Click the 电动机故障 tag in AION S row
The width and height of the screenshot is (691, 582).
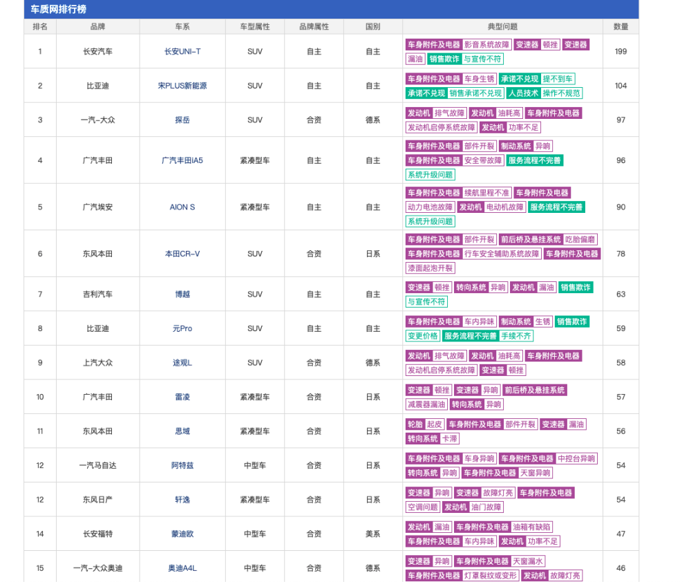505,207
